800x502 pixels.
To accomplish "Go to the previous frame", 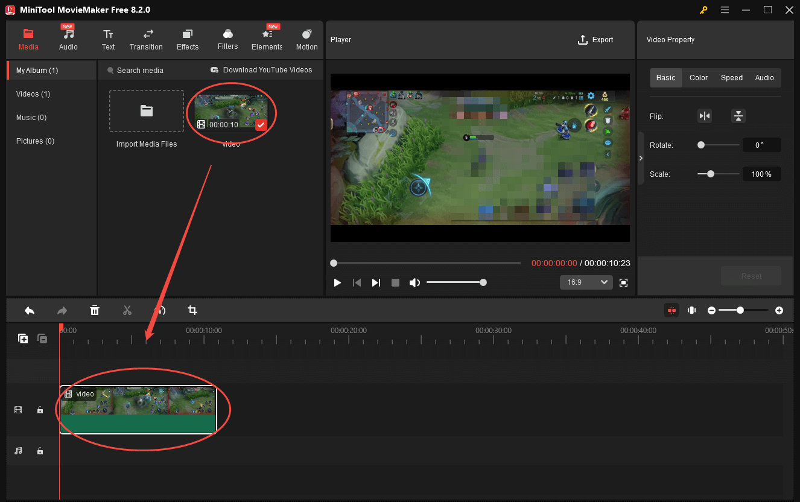I will tap(357, 282).
